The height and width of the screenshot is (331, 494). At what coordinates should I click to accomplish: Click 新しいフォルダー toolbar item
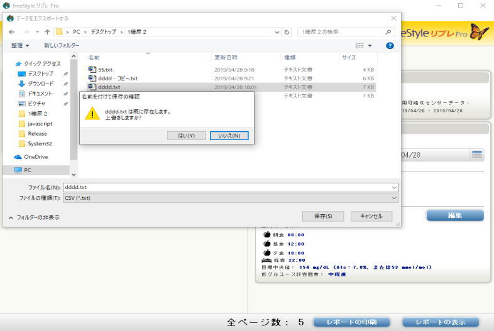[x=62, y=45]
